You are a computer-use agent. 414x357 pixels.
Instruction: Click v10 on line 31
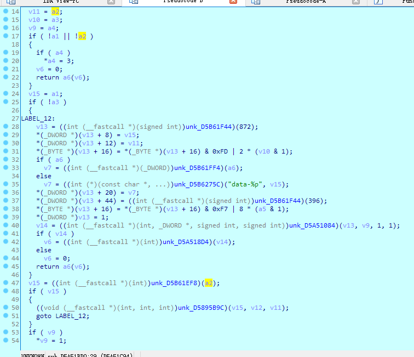264,151
